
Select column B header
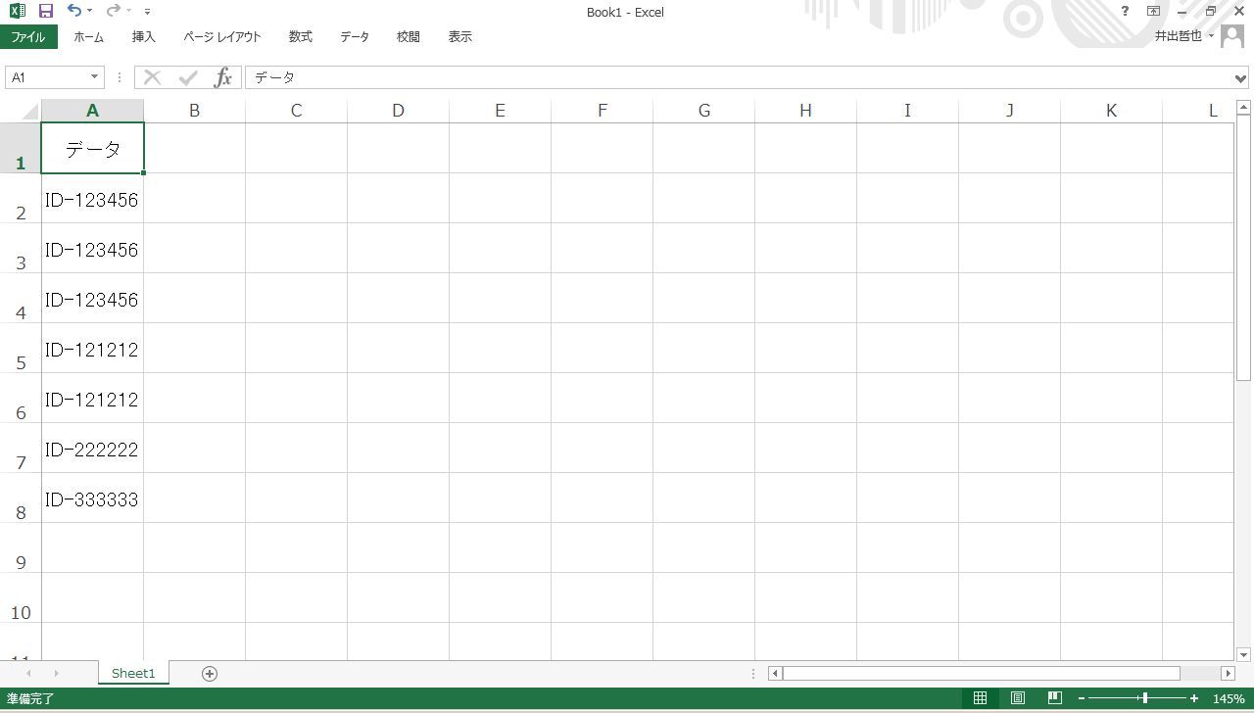pos(194,111)
